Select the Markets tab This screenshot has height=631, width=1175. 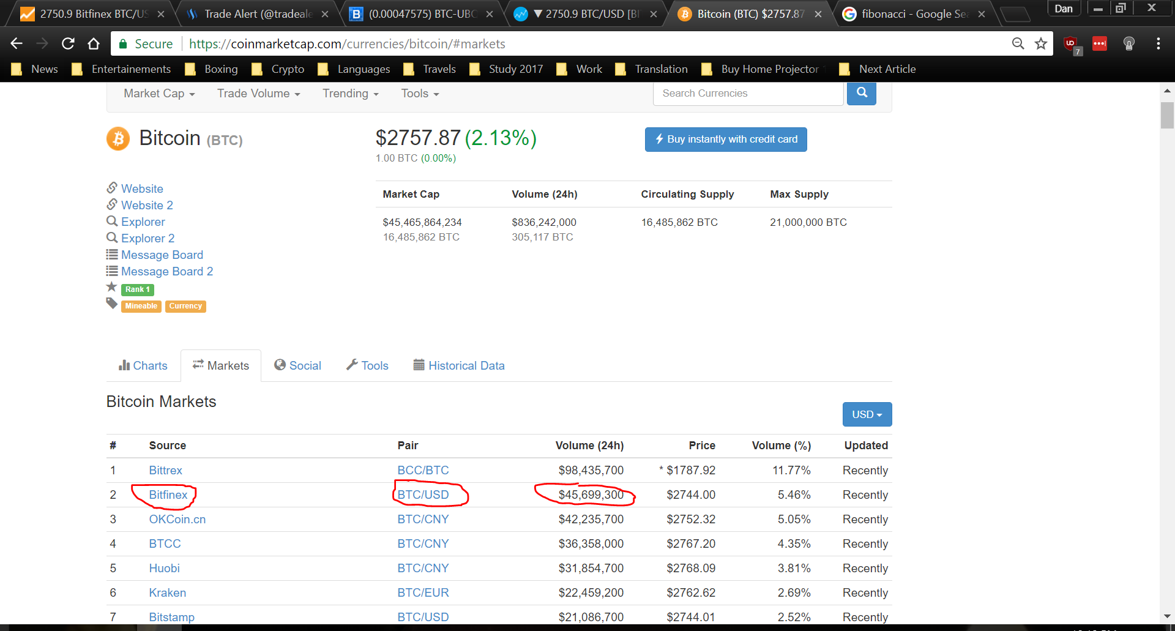click(221, 365)
